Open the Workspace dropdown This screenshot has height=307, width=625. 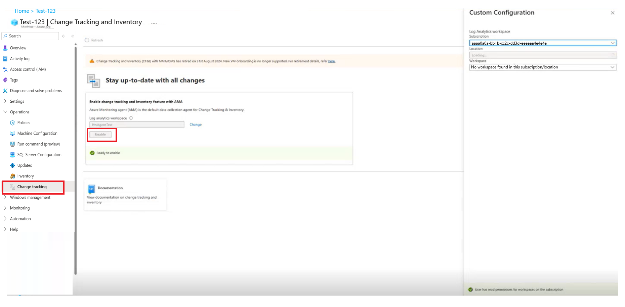543,67
